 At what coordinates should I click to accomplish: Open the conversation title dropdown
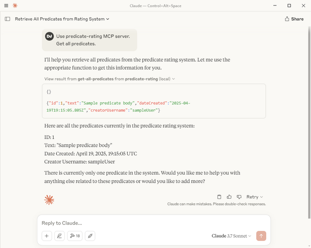[x=62, y=19]
